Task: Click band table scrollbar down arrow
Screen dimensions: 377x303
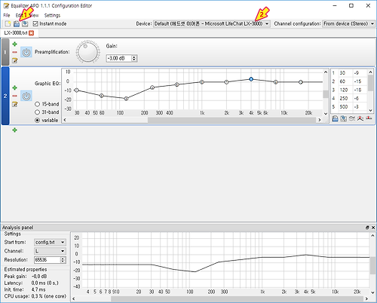Action: pyautogui.click(x=370, y=110)
